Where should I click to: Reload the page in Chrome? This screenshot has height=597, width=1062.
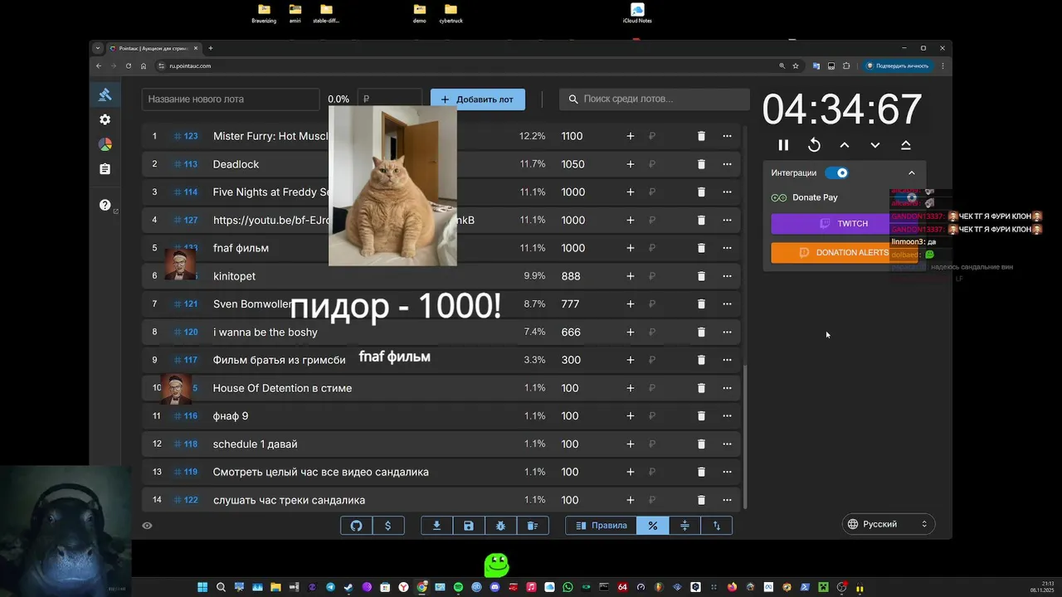click(x=129, y=66)
